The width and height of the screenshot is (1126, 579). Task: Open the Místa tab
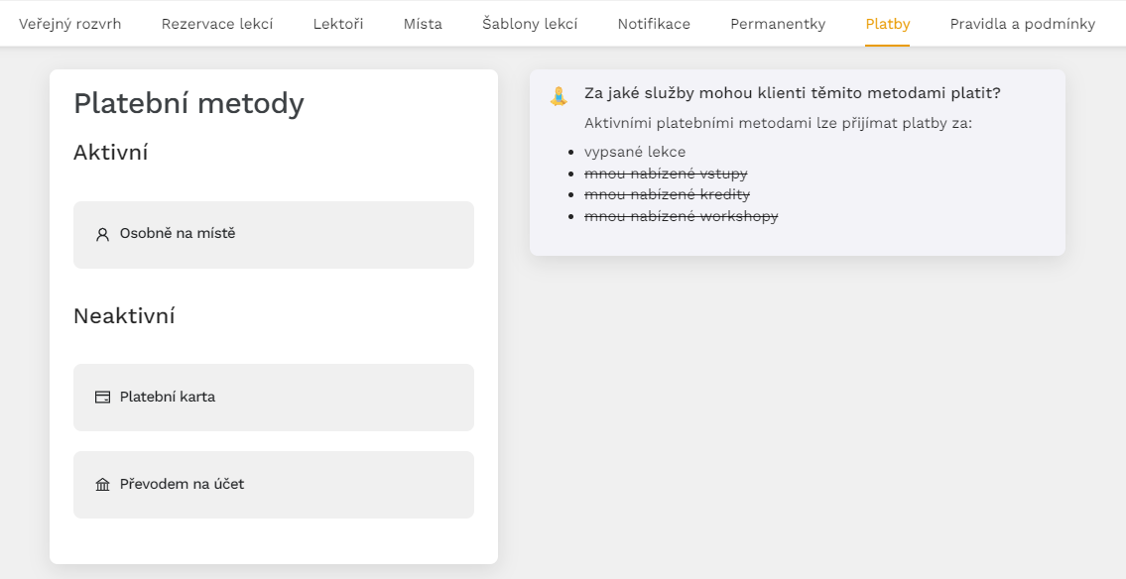click(423, 24)
